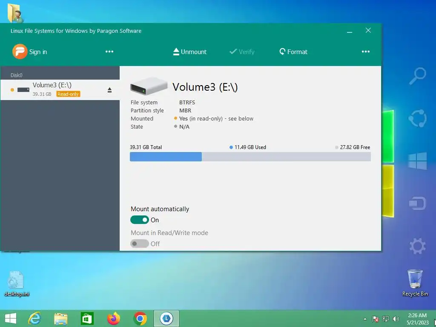This screenshot has width=436, height=327.
Task: Click the network tray icon
Action: 386,318
